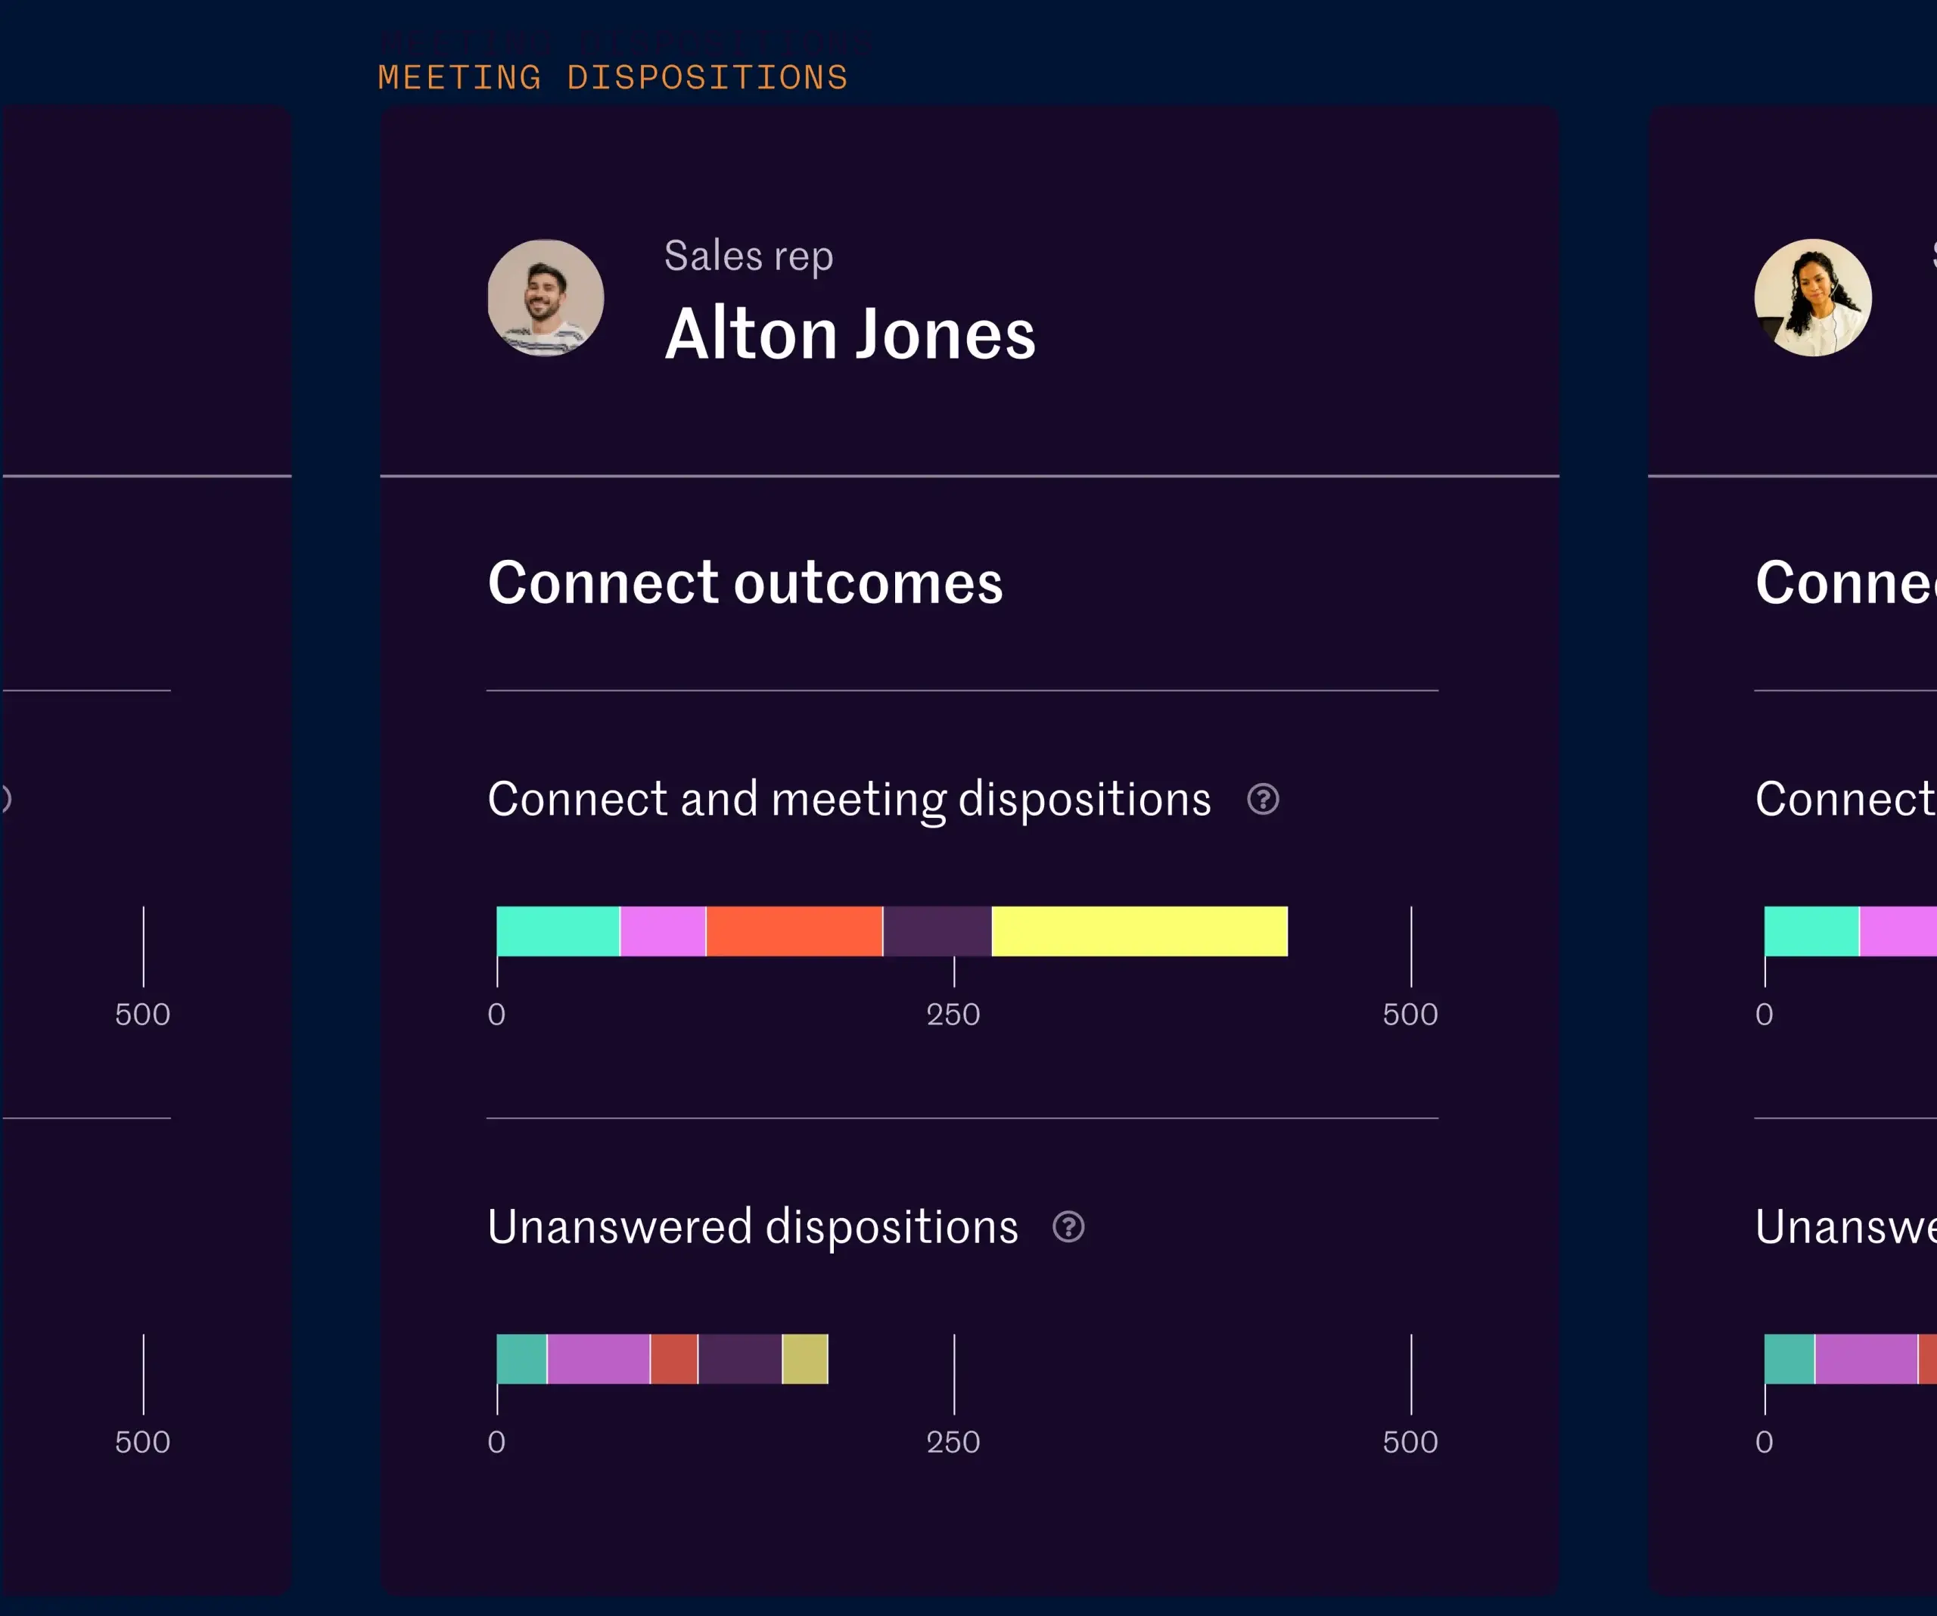This screenshot has height=1616, width=1937.
Task: Select the olive segment of Unanswered dispositions bar
Action: 805,1359
